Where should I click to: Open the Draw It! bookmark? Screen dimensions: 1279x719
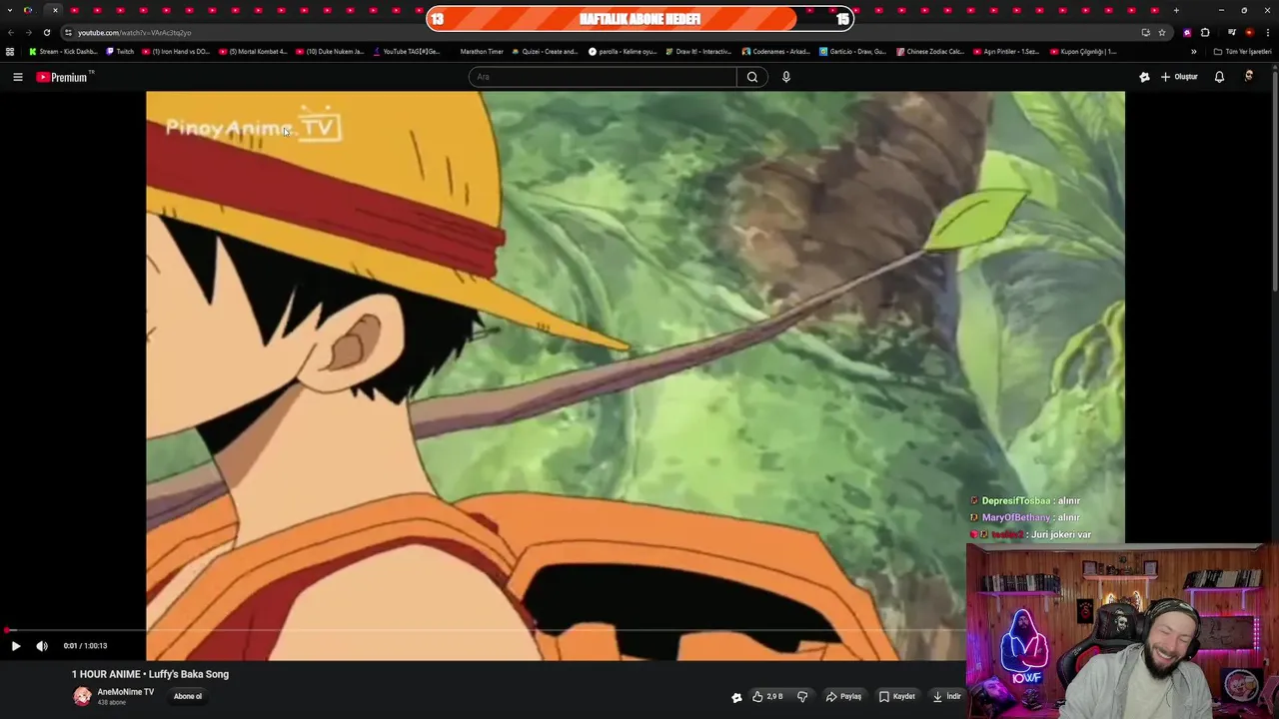(699, 51)
